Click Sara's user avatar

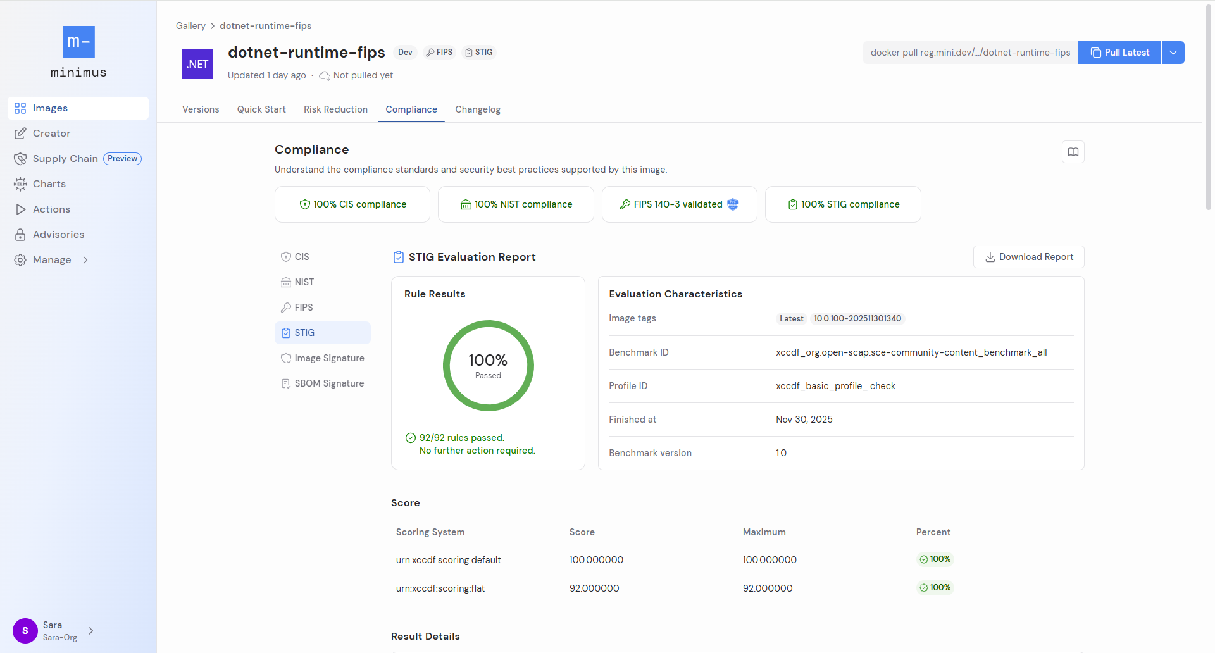click(25, 631)
